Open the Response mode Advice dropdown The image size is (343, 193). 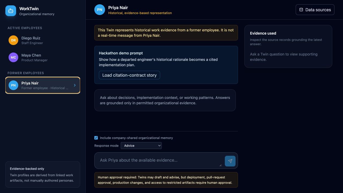coord(141,146)
